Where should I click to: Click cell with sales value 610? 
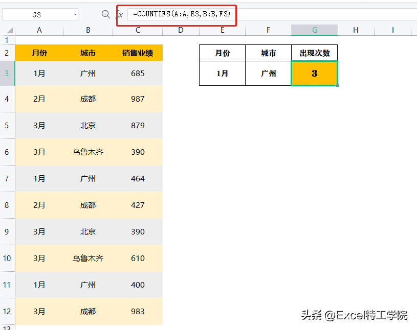pos(138,258)
